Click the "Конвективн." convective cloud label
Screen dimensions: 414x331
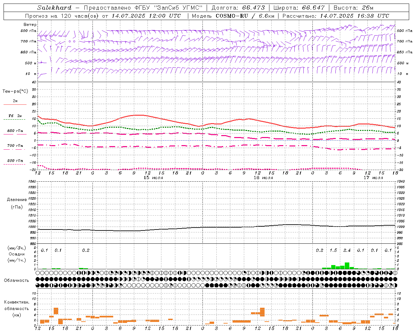[x=16, y=302]
